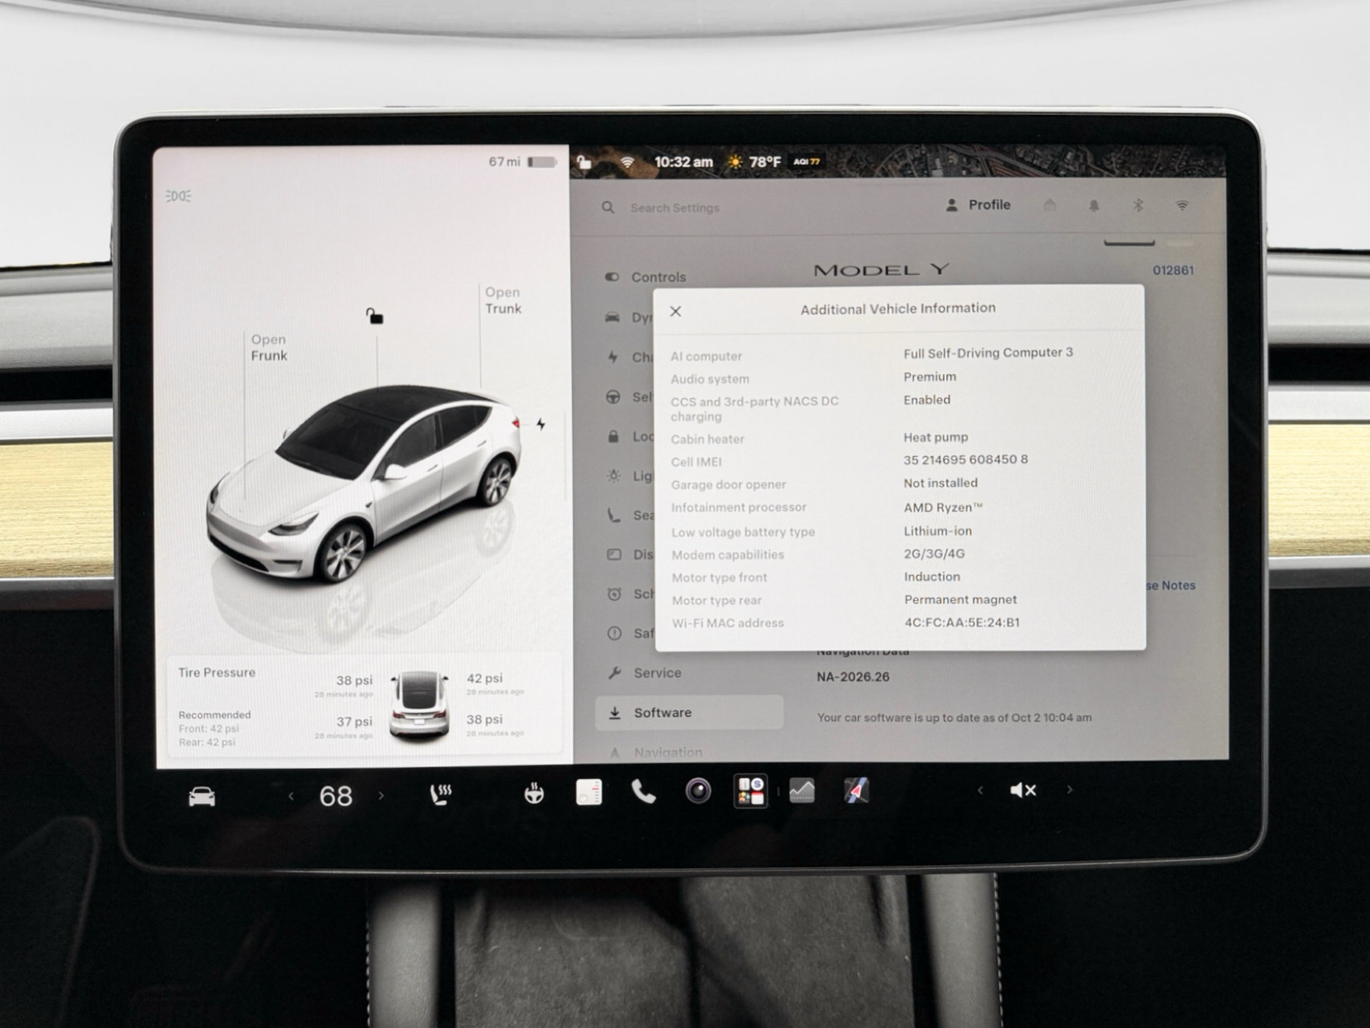Unmute audio via the volume icon
1370x1028 pixels.
(x=1023, y=790)
